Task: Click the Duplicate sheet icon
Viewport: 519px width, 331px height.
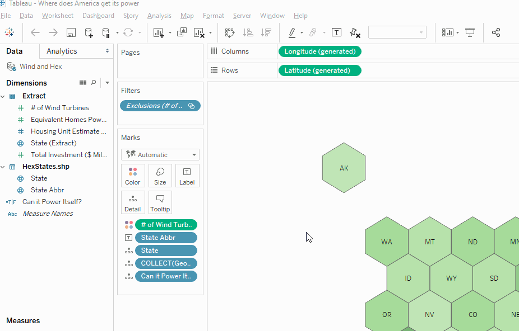Action: click(x=182, y=32)
